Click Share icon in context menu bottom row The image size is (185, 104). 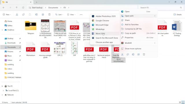138,54
